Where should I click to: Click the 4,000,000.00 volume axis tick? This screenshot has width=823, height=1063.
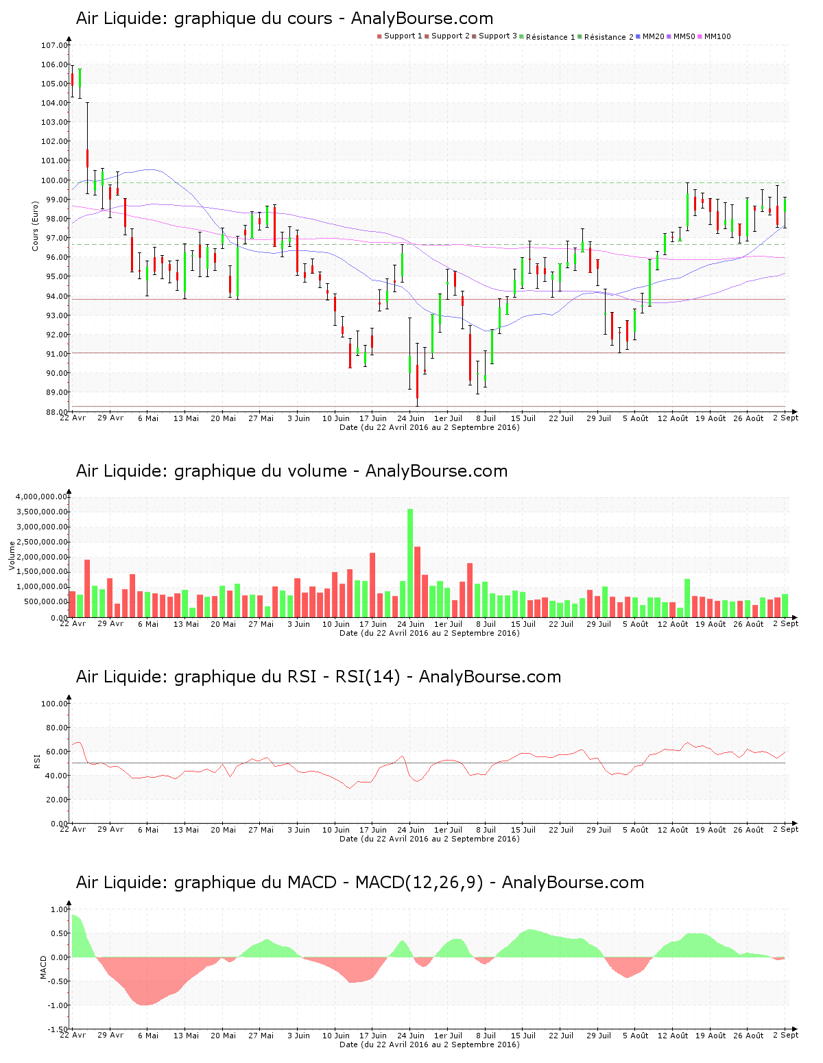(x=41, y=497)
